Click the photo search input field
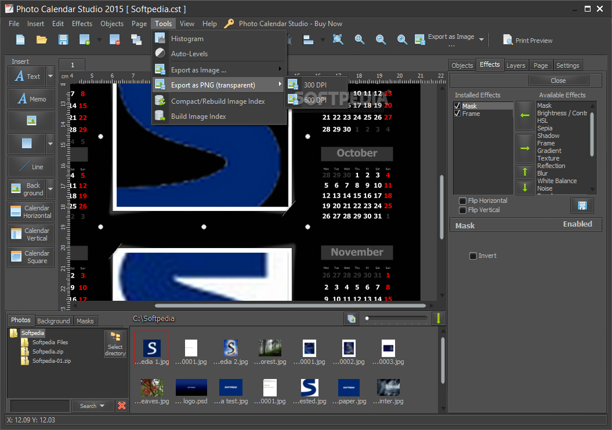Viewport: 612px width, 430px height. [x=40, y=406]
